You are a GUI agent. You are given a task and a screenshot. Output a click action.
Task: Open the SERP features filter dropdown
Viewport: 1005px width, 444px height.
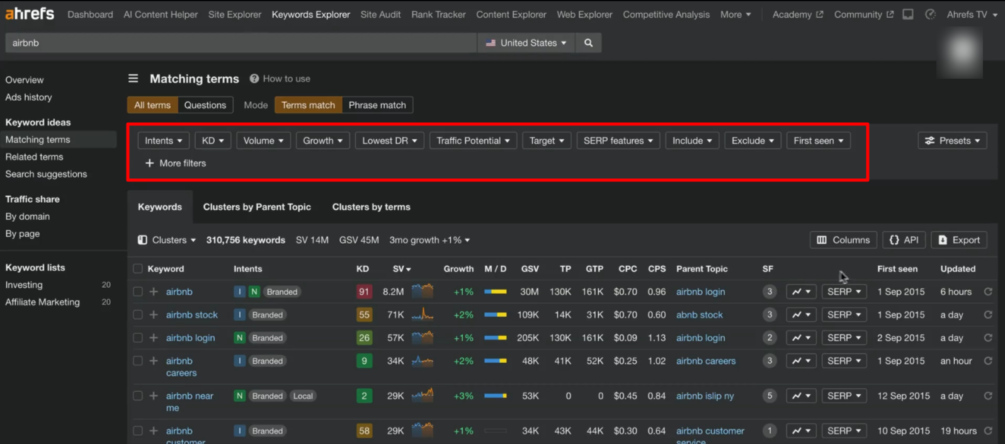pyautogui.click(x=618, y=140)
